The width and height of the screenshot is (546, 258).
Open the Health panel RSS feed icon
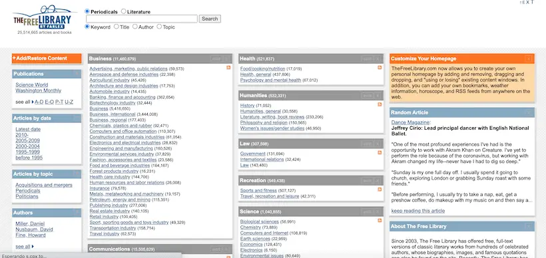pos(380,67)
